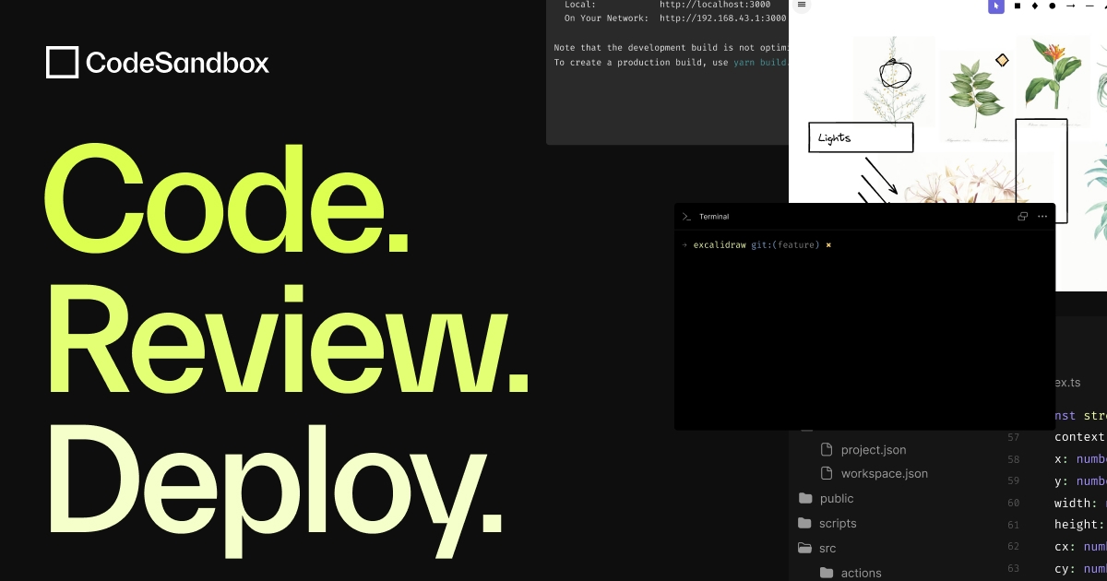The width and height of the screenshot is (1107, 581).
Task: Click the orange diamond on canvas
Action: tap(1002, 60)
